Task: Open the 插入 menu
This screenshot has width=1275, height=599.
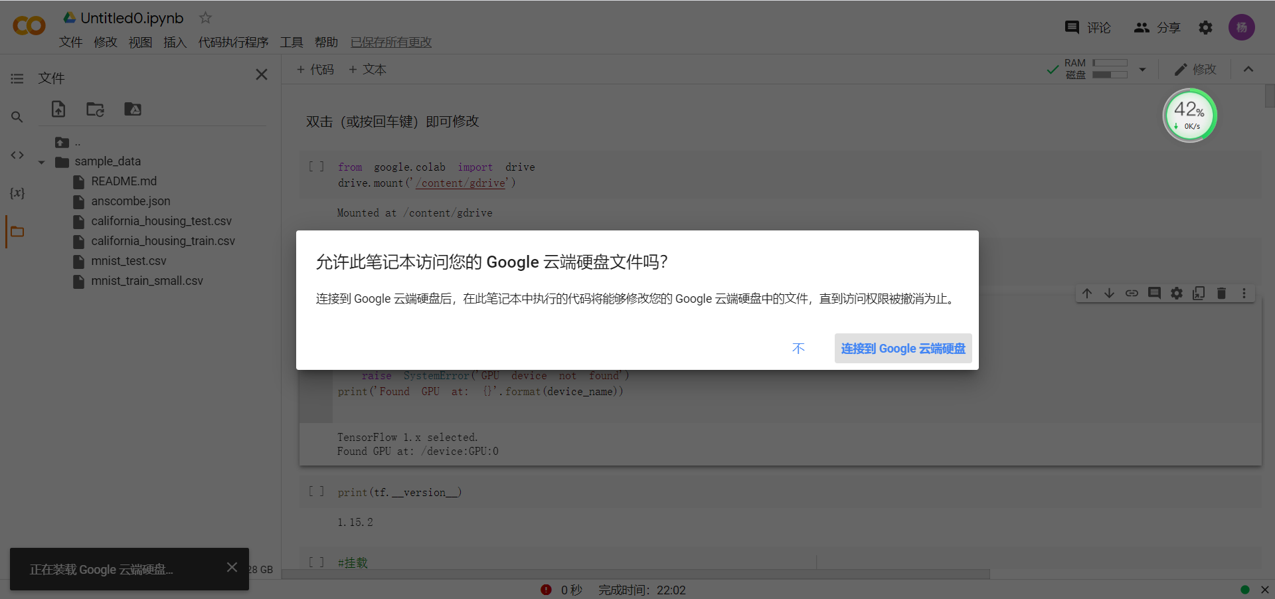Action: pos(175,43)
